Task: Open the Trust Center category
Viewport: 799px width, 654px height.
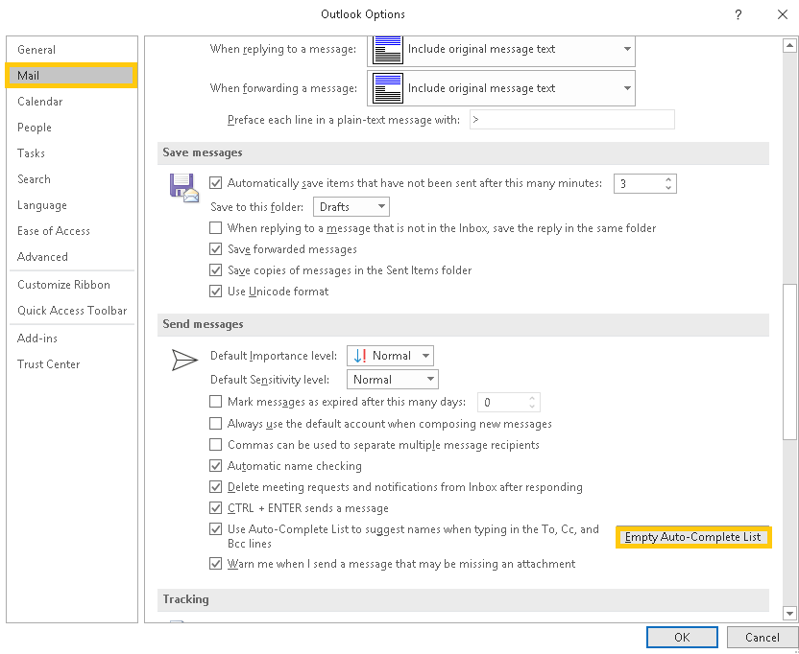Action: coord(72,363)
